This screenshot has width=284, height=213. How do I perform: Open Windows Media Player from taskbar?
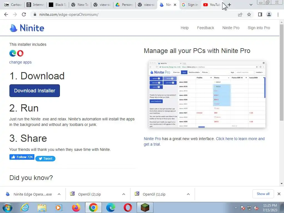coord(59,207)
